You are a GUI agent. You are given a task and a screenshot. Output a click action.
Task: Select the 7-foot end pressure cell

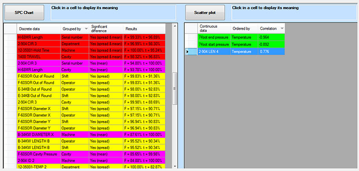(213, 37)
